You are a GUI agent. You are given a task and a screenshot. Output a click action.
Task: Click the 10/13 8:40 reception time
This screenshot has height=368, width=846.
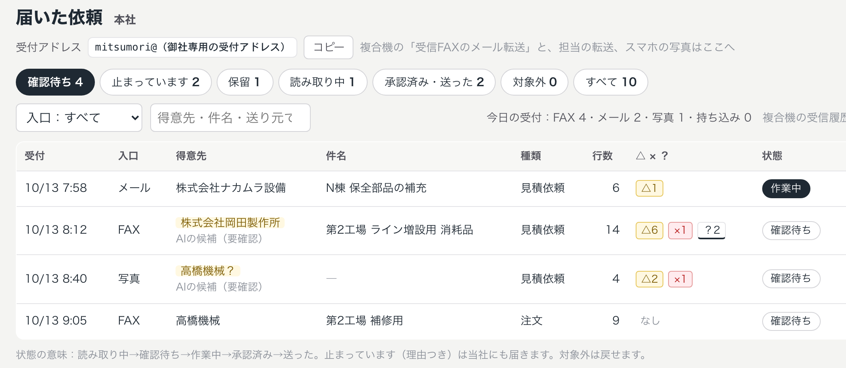click(x=56, y=279)
